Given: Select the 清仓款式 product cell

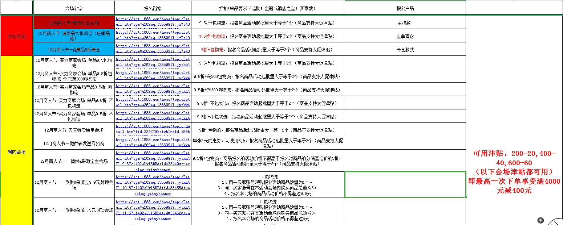Looking at the screenshot, I should click(405, 49).
